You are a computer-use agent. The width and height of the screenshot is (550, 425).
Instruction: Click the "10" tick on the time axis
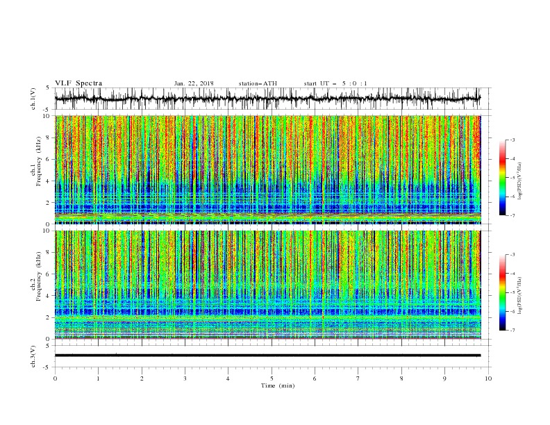tap(488, 378)
